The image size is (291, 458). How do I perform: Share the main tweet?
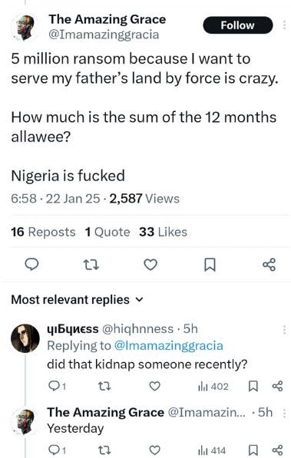click(x=269, y=265)
